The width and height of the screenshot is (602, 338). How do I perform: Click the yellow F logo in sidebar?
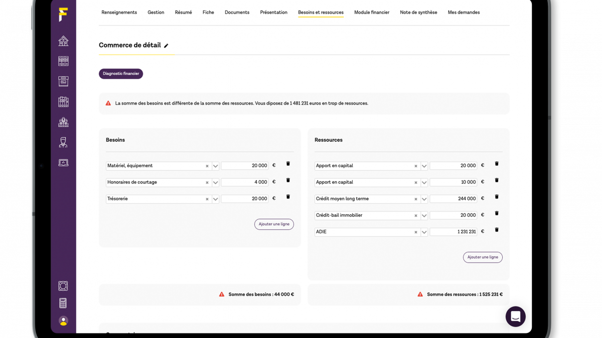coord(63,15)
